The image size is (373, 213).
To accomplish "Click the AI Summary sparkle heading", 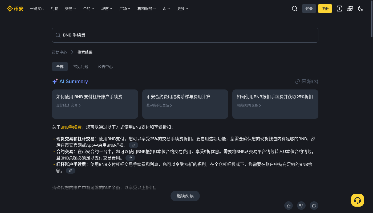I will pyautogui.click(x=70, y=81).
